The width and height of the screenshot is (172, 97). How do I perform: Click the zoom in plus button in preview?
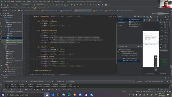(x=156, y=61)
